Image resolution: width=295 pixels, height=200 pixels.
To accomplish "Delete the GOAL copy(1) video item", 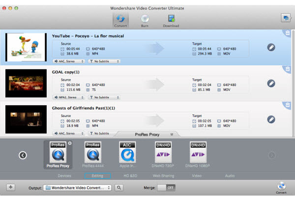I will click(288, 69).
